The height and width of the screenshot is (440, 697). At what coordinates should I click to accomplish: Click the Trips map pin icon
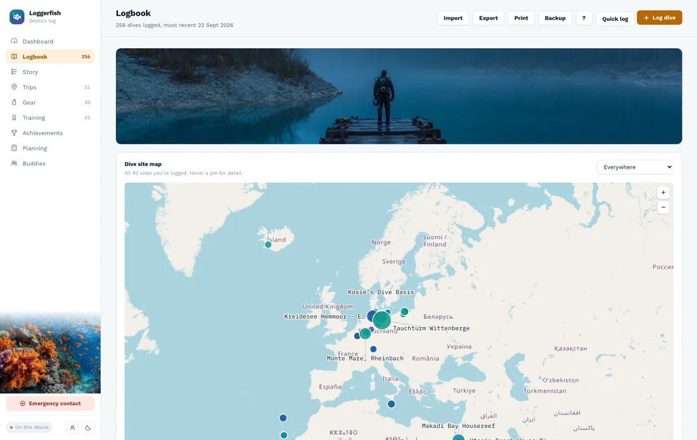(x=14, y=87)
